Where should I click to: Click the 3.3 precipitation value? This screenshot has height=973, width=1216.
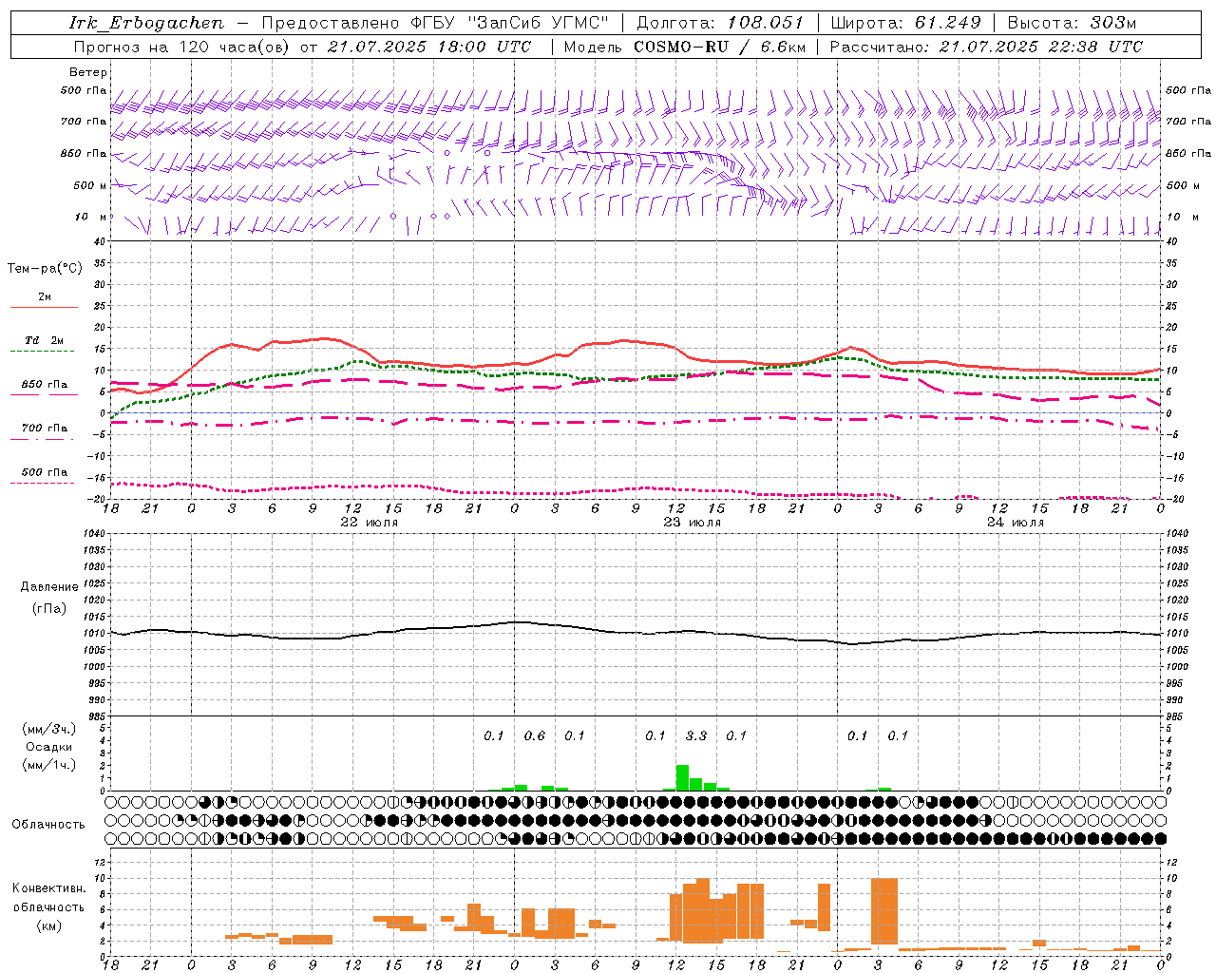(696, 735)
